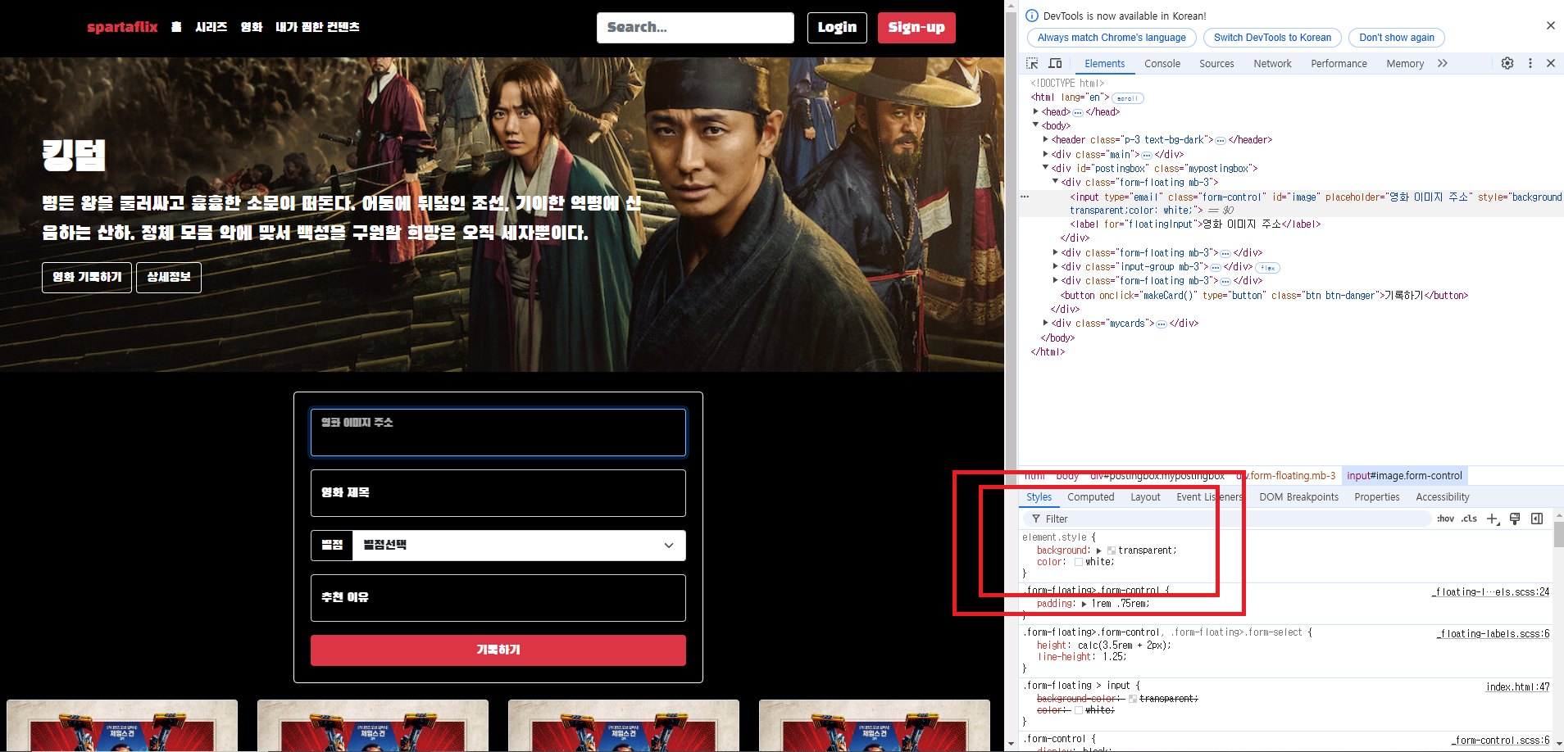Open the _floating-labels.scss:6 source link
The width and height of the screenshot is (1564, 752).
1493,633
